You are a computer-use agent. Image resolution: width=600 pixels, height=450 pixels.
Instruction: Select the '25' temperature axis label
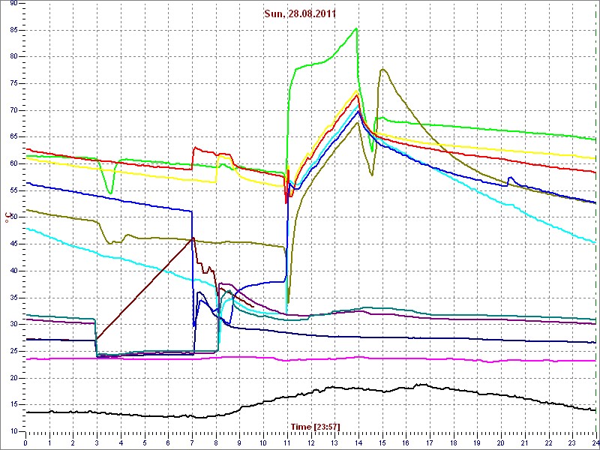(13, 351)
